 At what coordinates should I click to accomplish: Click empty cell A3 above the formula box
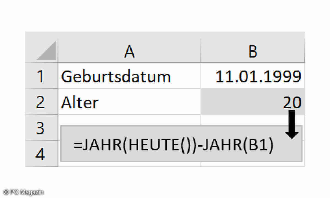129,120
